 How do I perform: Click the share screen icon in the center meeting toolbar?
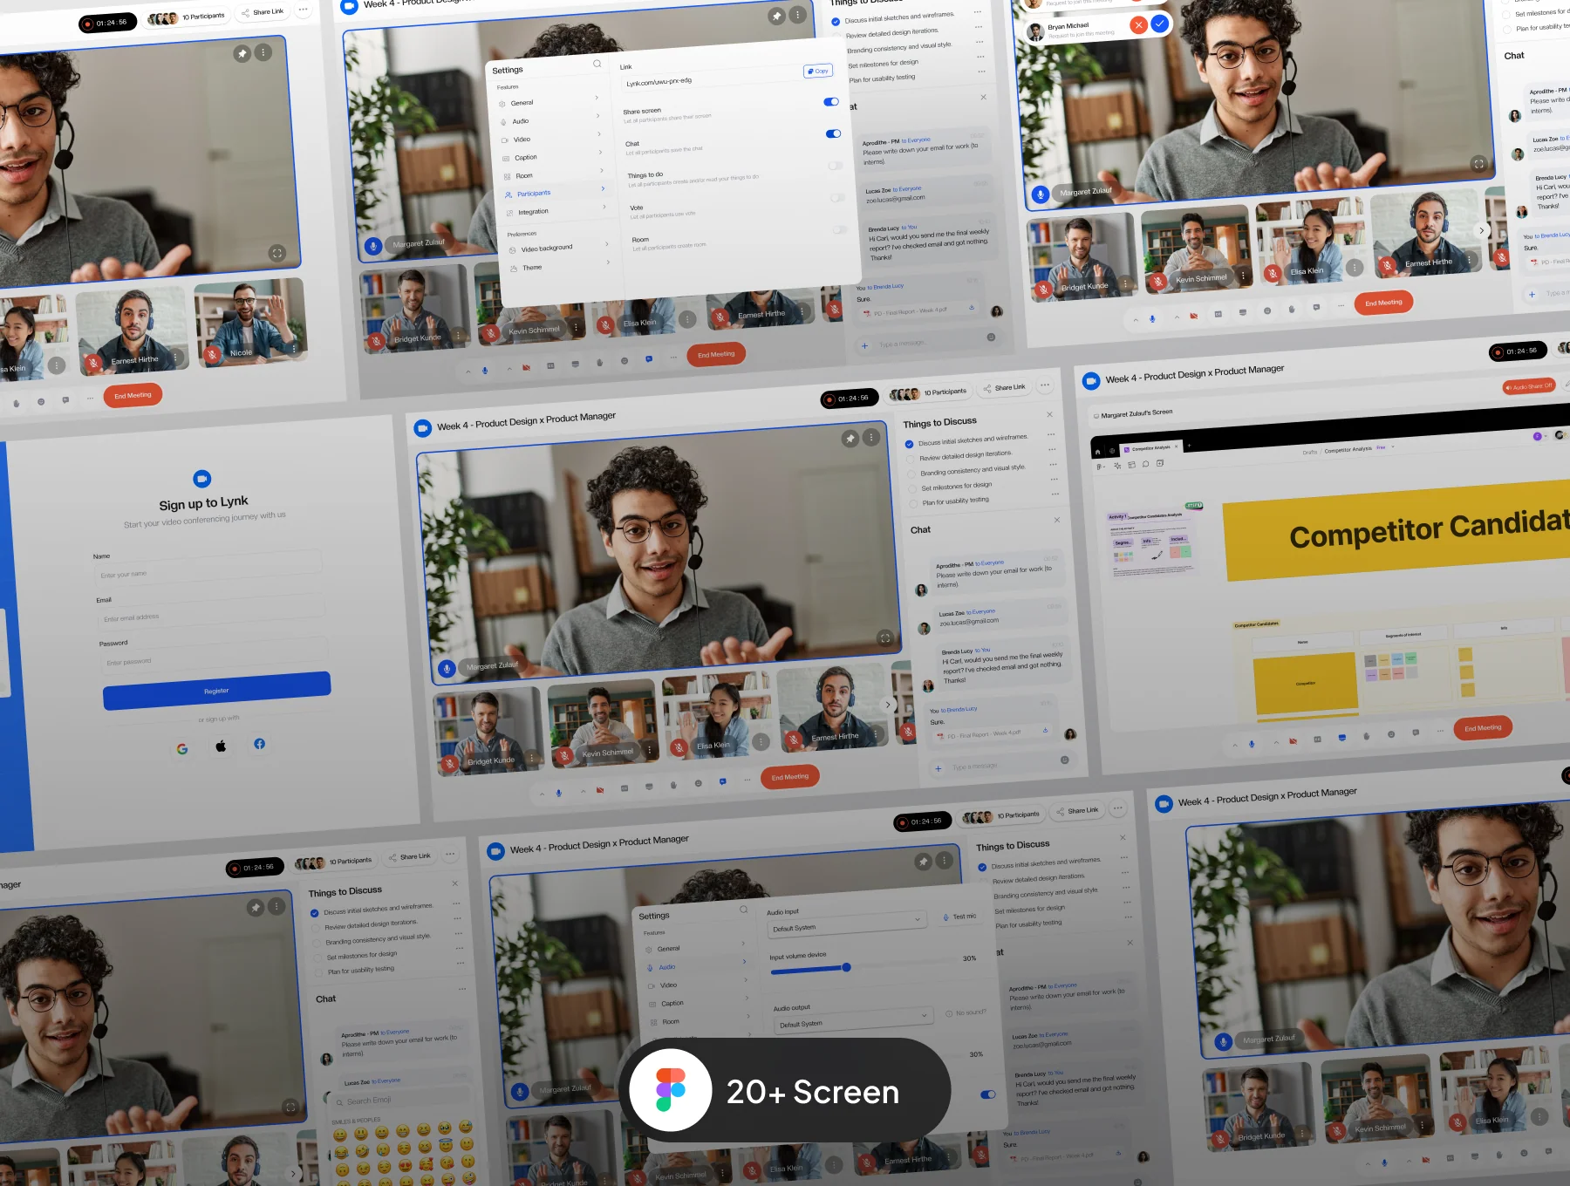(649, 787)
